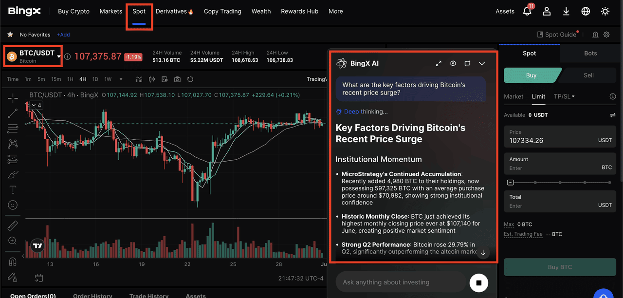The width and height of the screenshot is (623, 298).
Task: Click the scroll-down arrow in AI response
Action: click(483, 252)
